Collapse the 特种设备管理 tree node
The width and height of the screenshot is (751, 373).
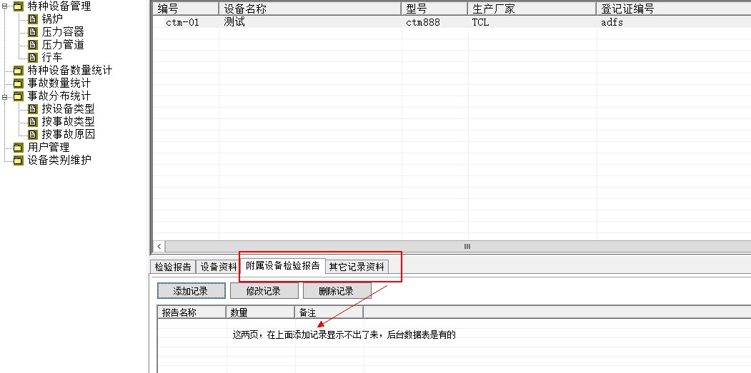pyautogui.click(x=5, y=6)
